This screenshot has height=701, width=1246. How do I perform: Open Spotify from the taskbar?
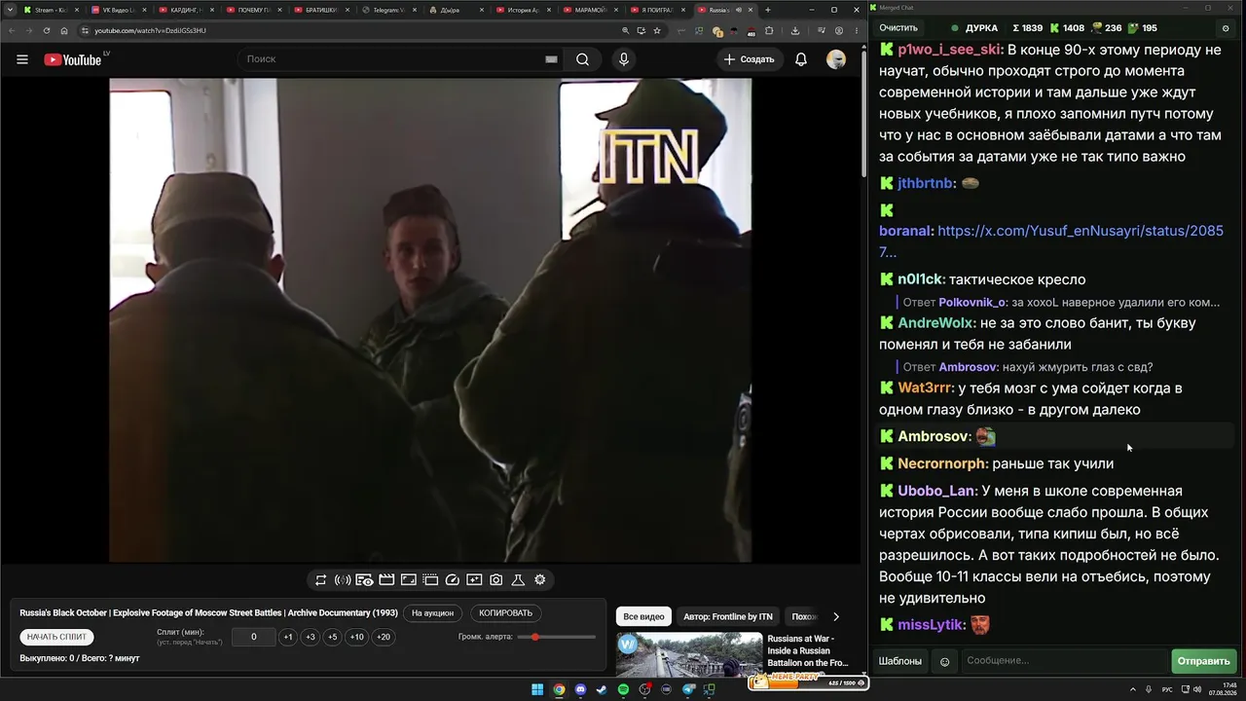623,690
